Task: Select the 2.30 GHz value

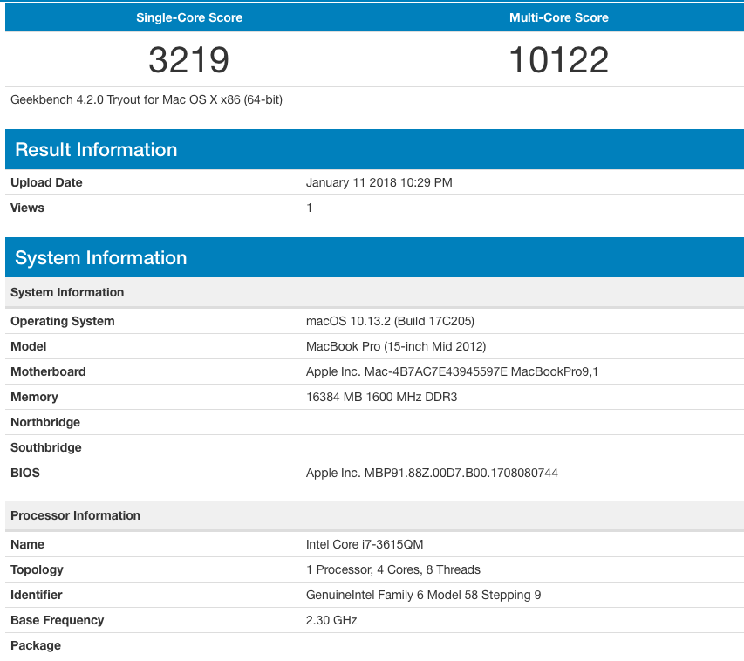Action: click(331, 620)
